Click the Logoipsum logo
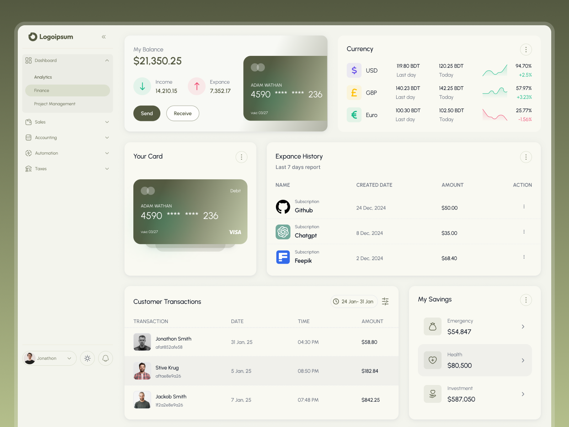The height and width of the screenshot is (427, 569). [51, 37]
